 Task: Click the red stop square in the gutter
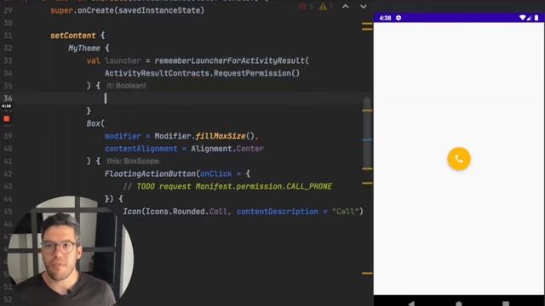[7, 119]
